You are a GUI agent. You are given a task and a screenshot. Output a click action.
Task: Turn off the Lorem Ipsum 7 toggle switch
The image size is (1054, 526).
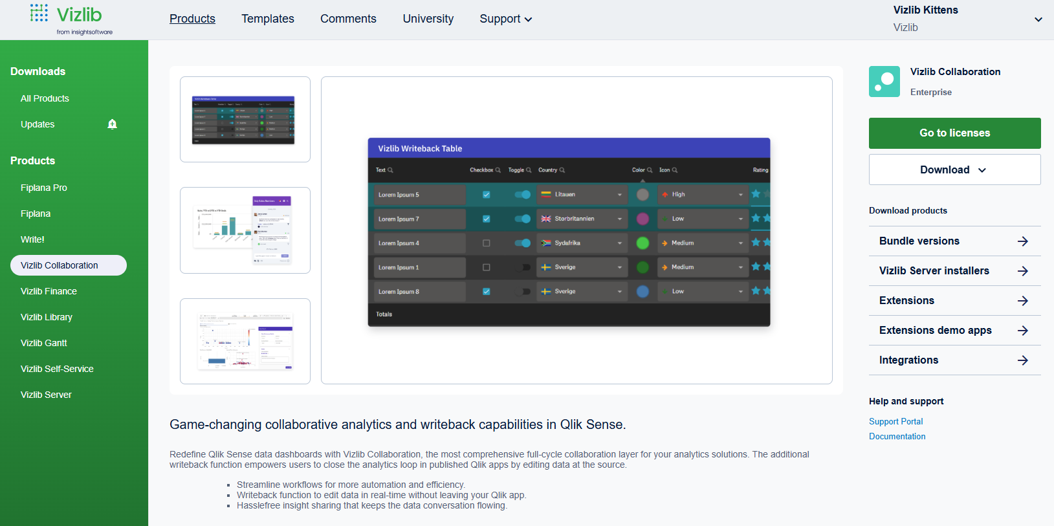coord(523,219)
